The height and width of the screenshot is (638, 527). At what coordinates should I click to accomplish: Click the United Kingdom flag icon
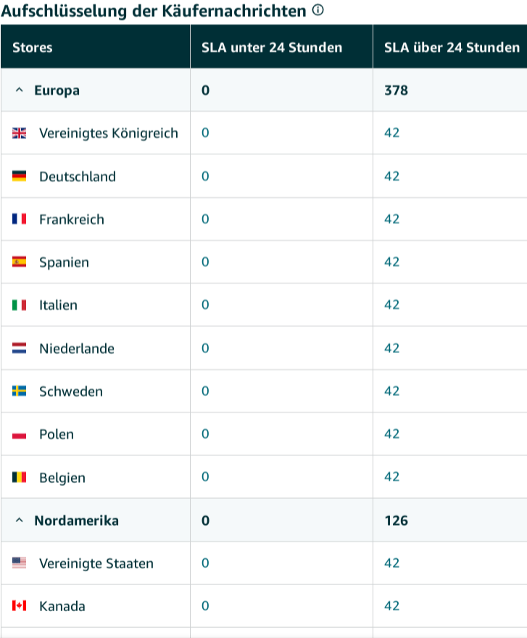tap(19, 133)
